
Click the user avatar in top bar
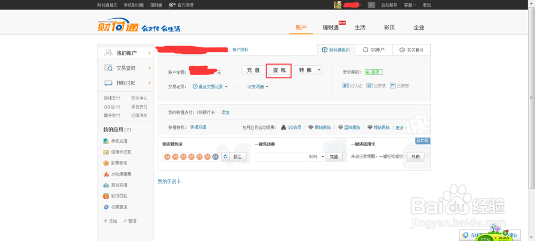(x=338, y=5)
